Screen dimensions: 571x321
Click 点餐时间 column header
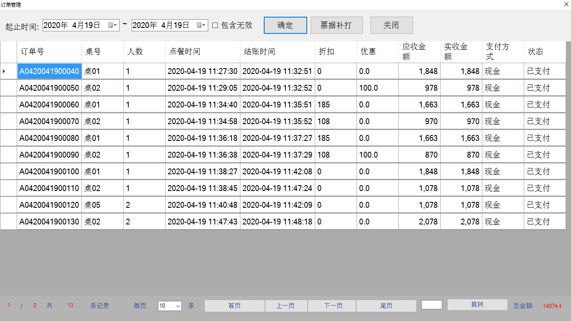point(203,52)
